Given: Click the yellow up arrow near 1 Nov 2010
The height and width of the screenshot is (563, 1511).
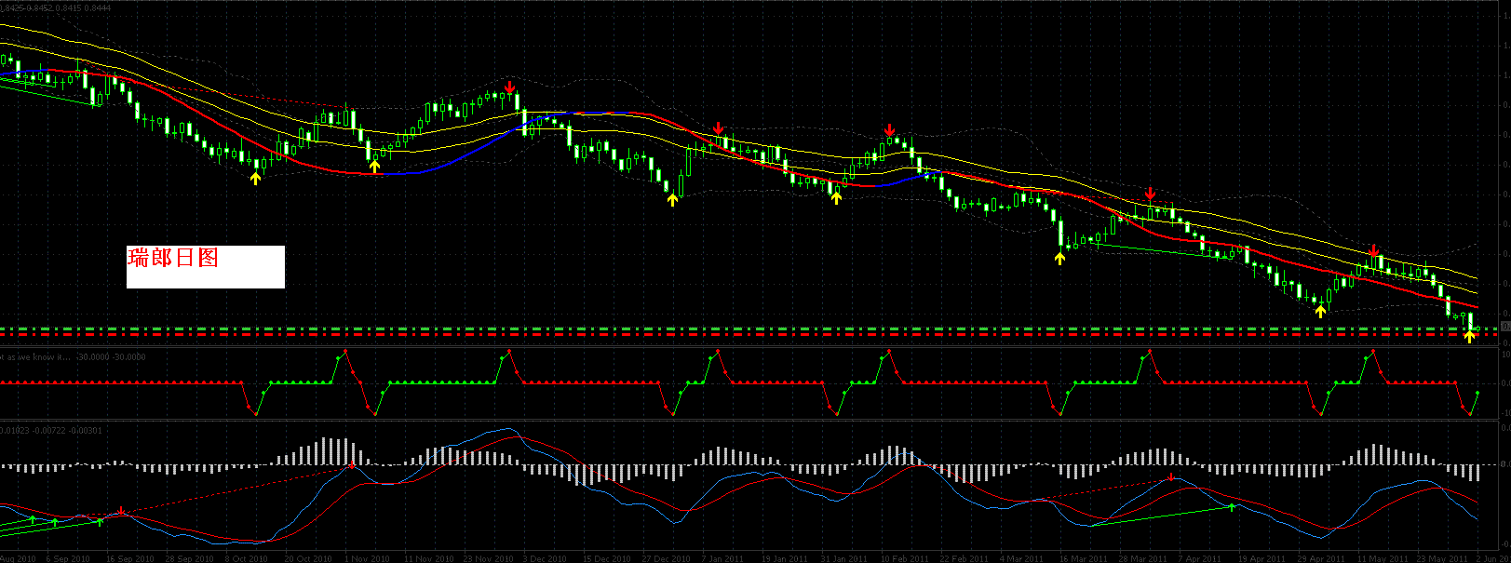Looking at the screenshot, I should point(375,166).
